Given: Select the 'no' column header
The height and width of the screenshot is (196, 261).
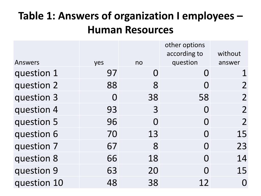Looking at the screenshot, I should tap(139, 63).
